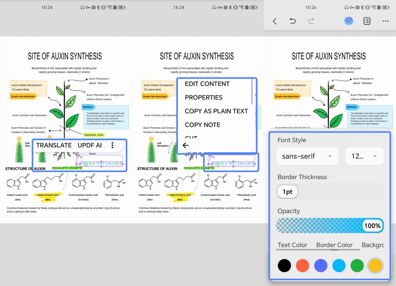Image resolution: width=396 pixels, height=286 pixels.
Task: Tap the Border Thickness label
Action: coord(302,177)
